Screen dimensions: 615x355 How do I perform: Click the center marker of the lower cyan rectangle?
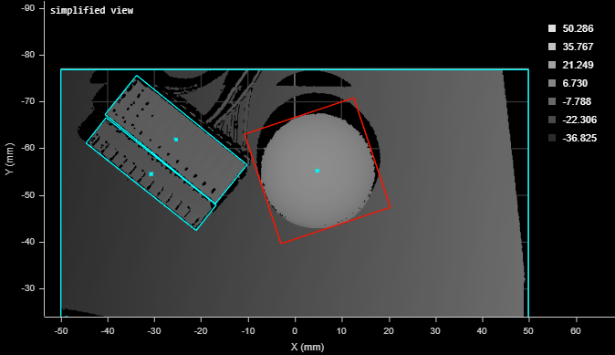[x=151, y=173]
